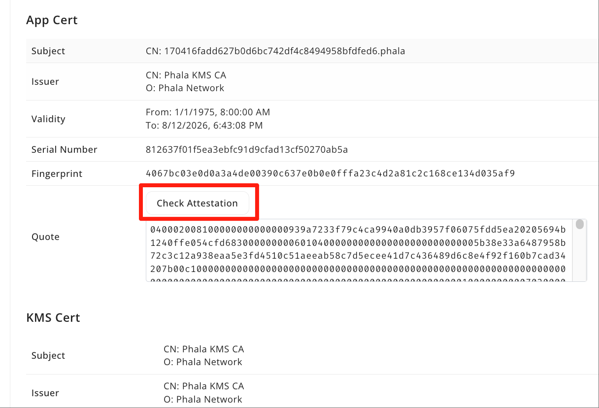
Task: Click the KMS Cert Subject CN: Phala KMS CA value
Action: [204, 349]
